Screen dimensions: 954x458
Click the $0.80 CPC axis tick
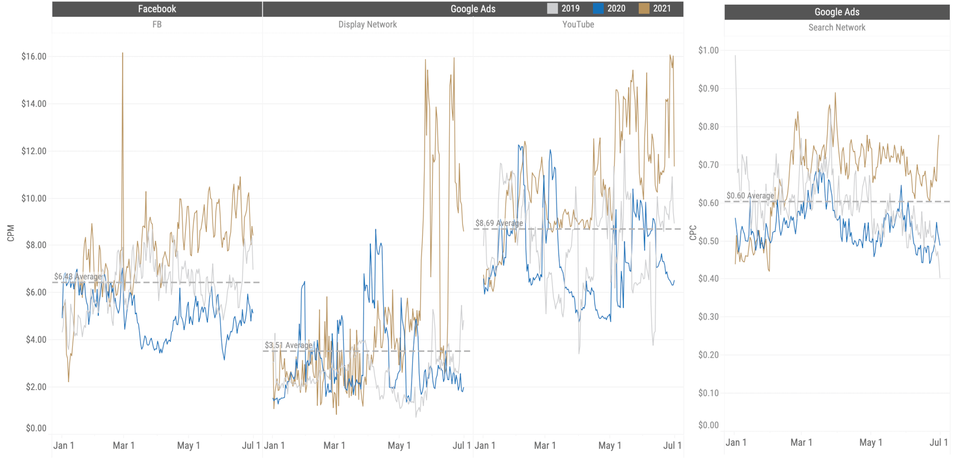709,127
